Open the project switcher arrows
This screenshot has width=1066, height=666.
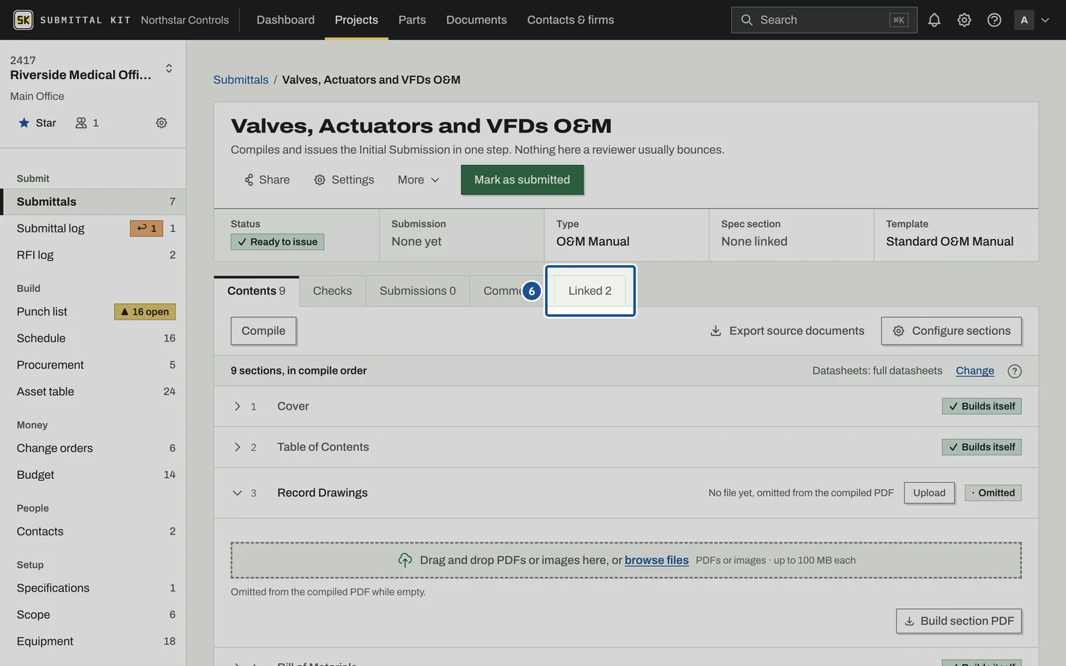tap(169, 68)
